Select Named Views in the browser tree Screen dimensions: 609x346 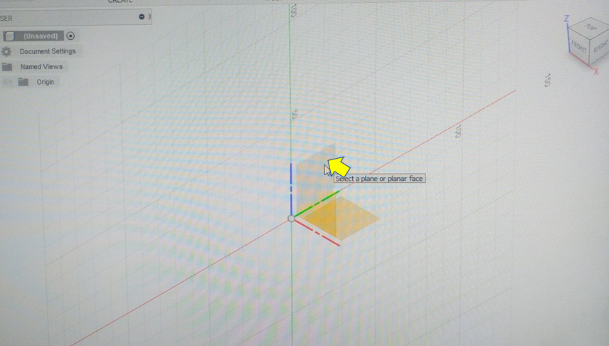tap(41, 67)
